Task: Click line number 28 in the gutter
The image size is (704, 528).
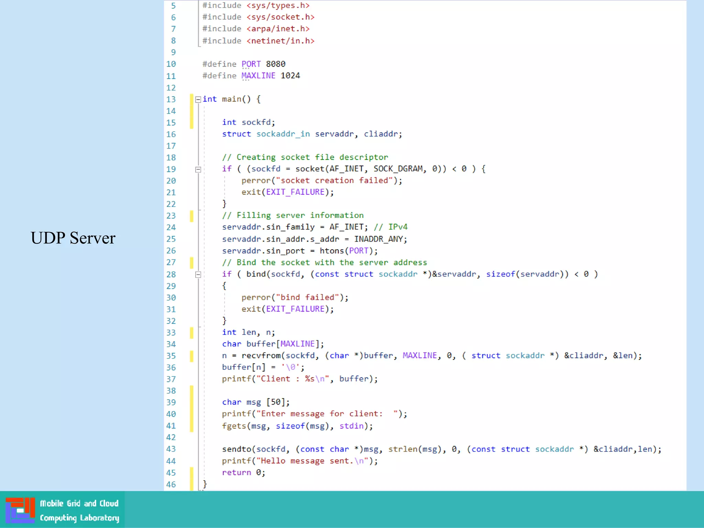Action: (171, 275)
